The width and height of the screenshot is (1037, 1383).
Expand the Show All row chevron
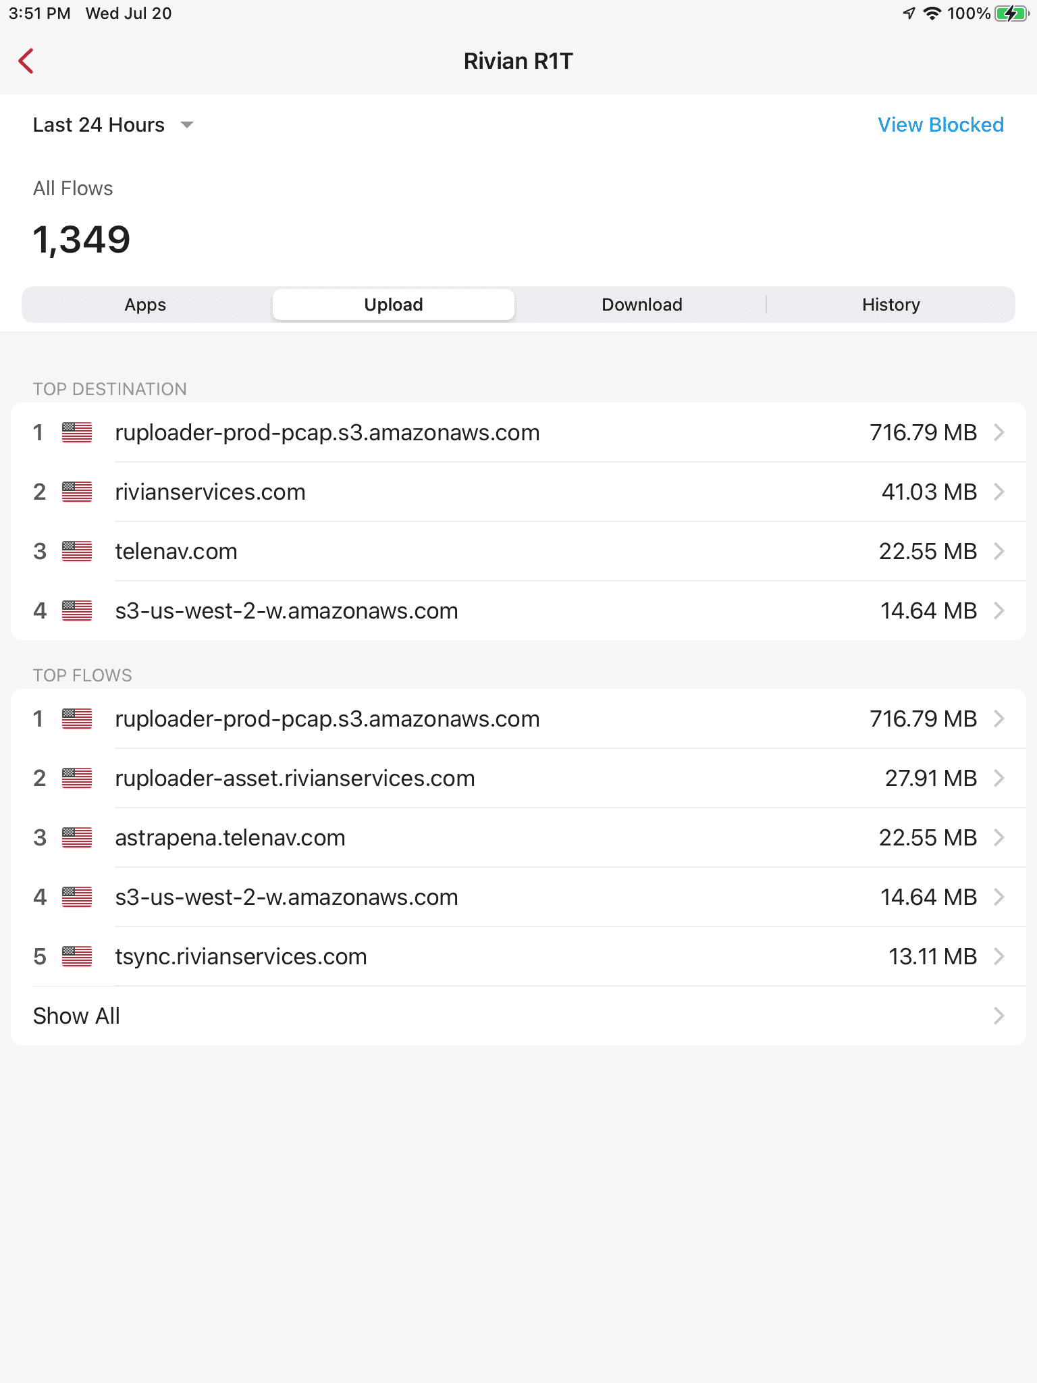(999, 1016)
